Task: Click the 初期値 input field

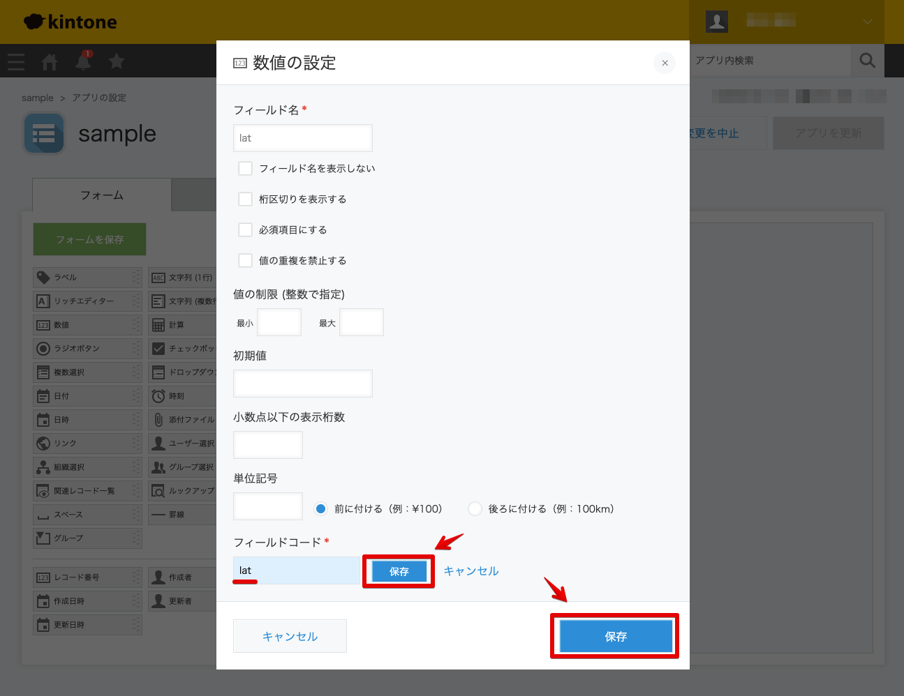Action: click(303, 384)
